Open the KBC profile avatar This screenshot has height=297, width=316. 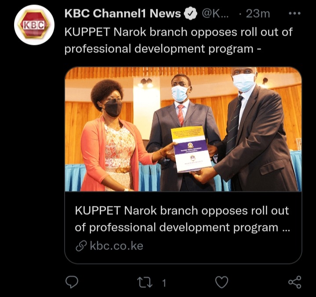click(x=34, y=25)
